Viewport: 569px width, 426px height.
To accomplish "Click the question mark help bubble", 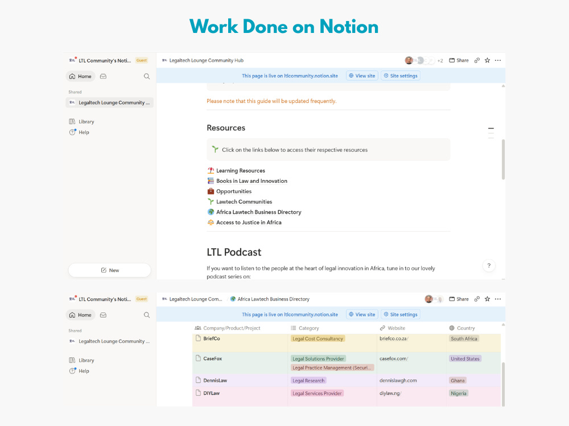I will (489, 265).
